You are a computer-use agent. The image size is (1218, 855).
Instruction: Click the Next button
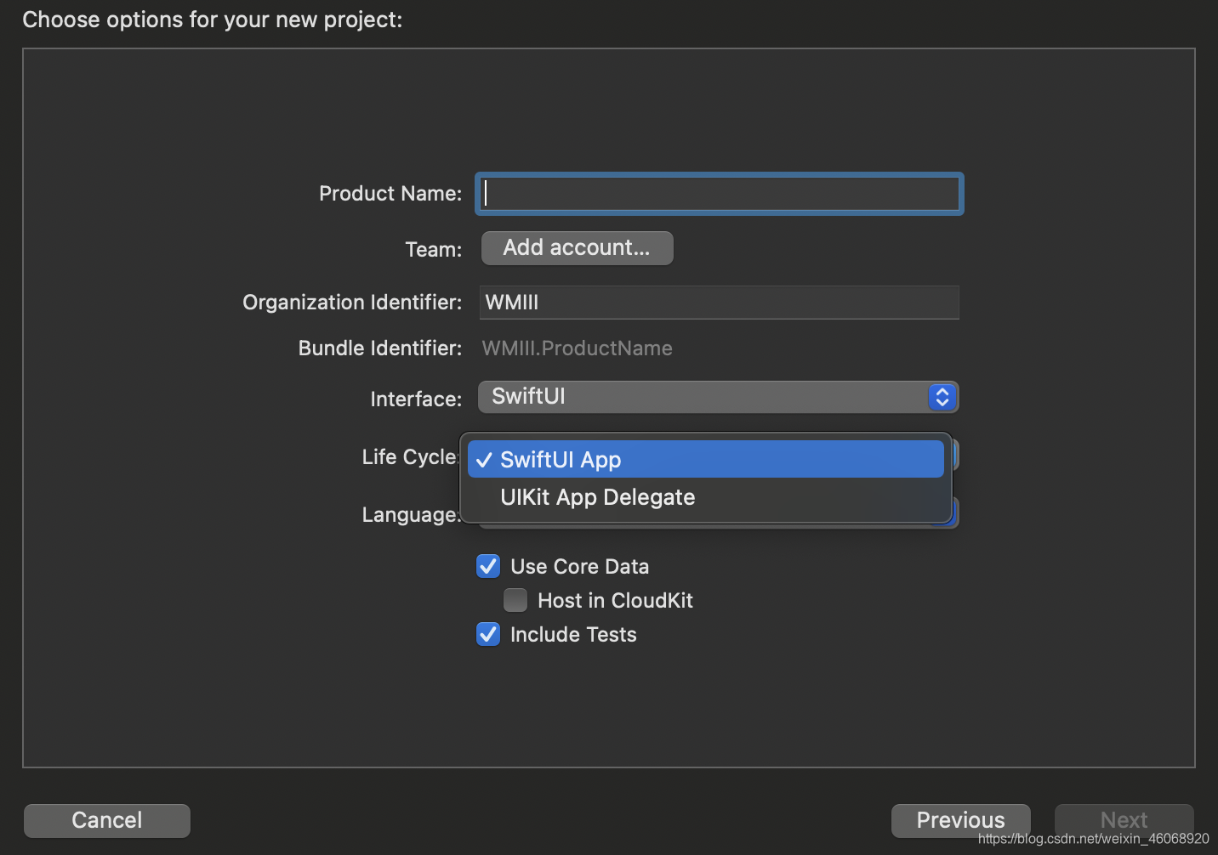pyautogui.click(x=1124, y=820)
